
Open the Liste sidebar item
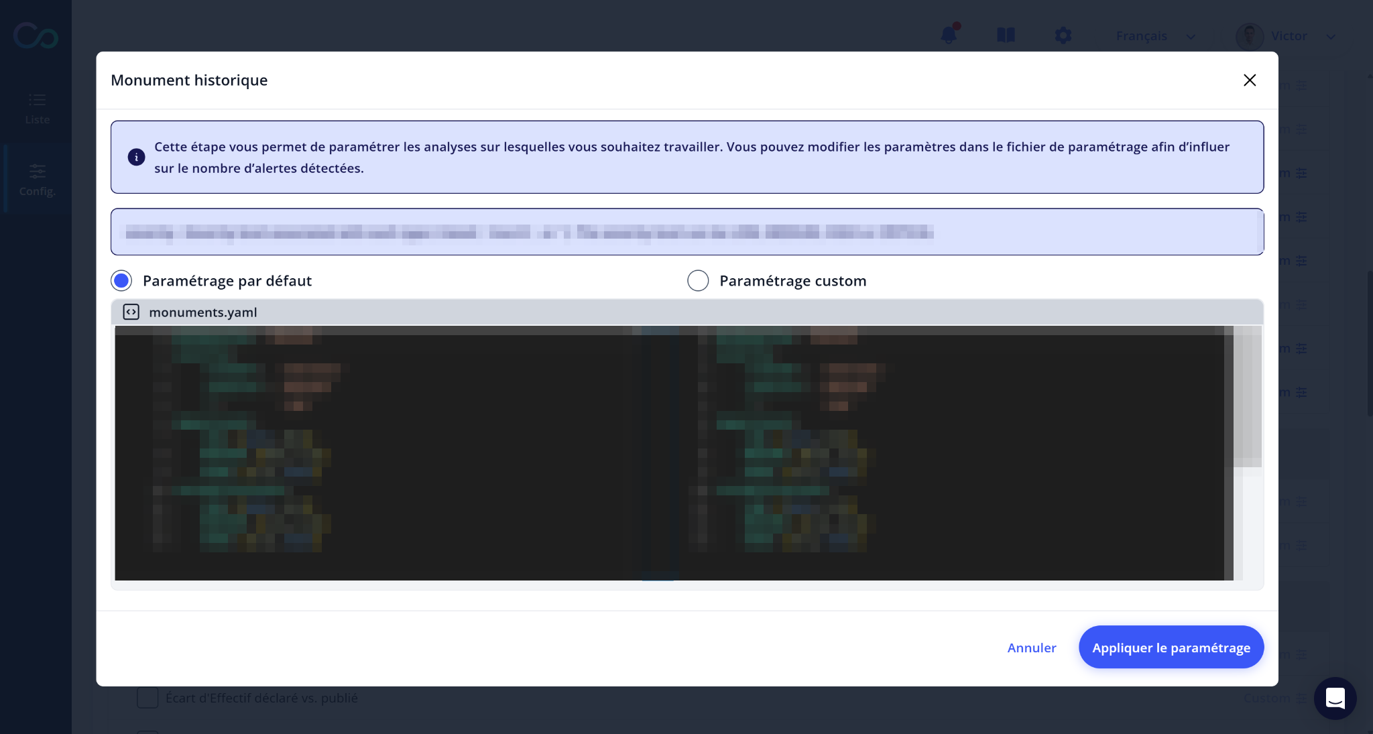click(x=37, y=109)
